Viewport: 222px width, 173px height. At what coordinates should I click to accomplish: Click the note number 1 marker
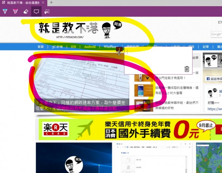pyautogui.click(x=119, y=49)
